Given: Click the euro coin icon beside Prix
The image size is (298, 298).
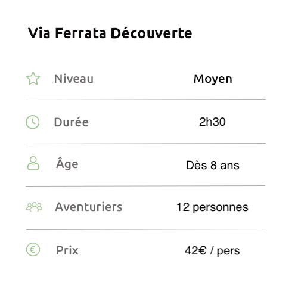Looking at the screenshot, I should [x=33, y=250].
